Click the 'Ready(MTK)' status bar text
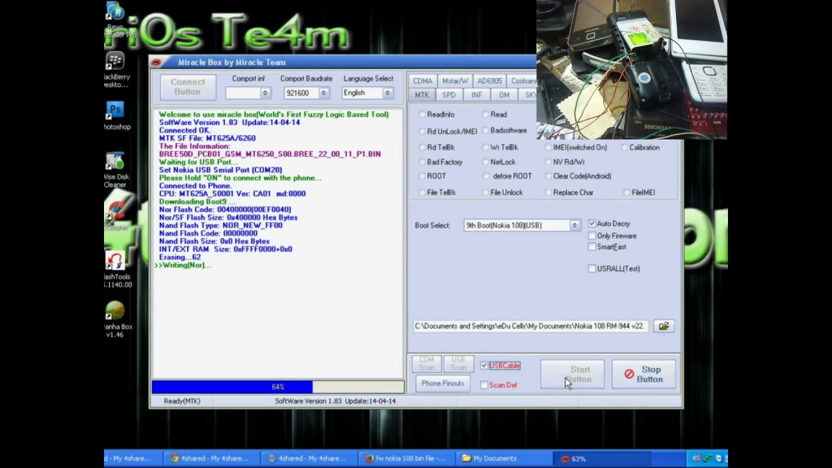Viewport: 832px width, 468px height. tap(182, 401)
